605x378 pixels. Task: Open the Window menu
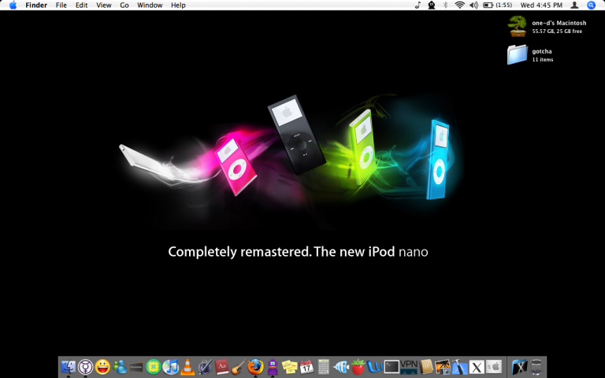(150, 5)
